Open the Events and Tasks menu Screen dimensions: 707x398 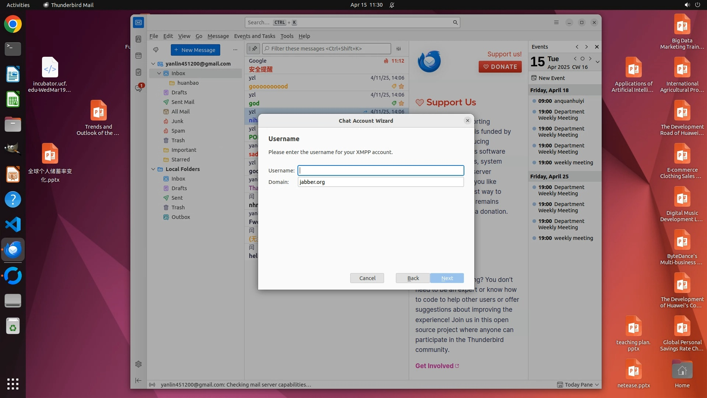pos(254,36)
